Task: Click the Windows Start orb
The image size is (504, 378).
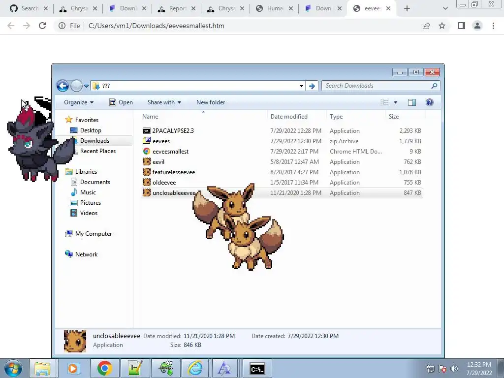Action: click(13, 369)
